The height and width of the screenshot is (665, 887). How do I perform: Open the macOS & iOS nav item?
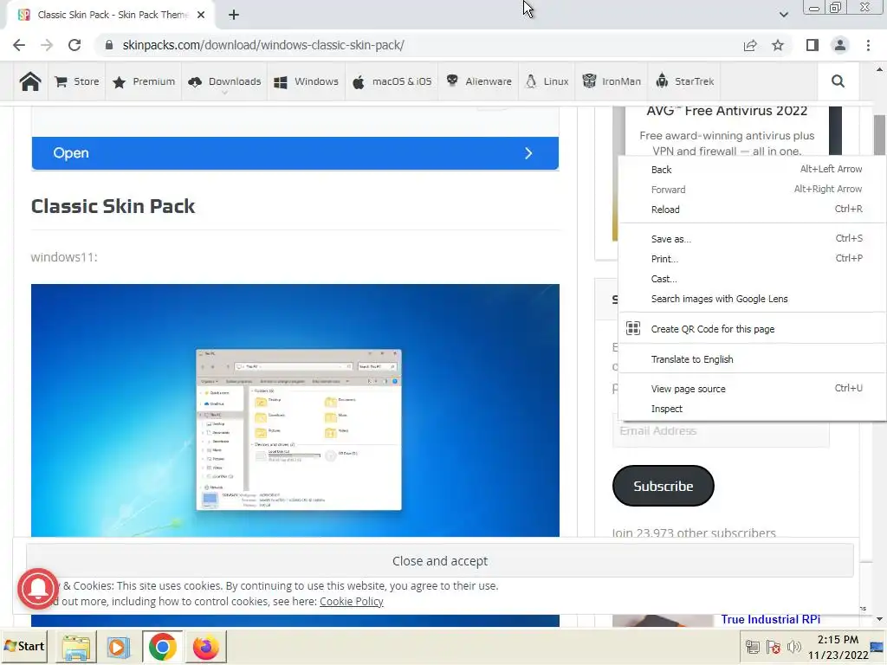pyautogui.click(x=392, y=81)
